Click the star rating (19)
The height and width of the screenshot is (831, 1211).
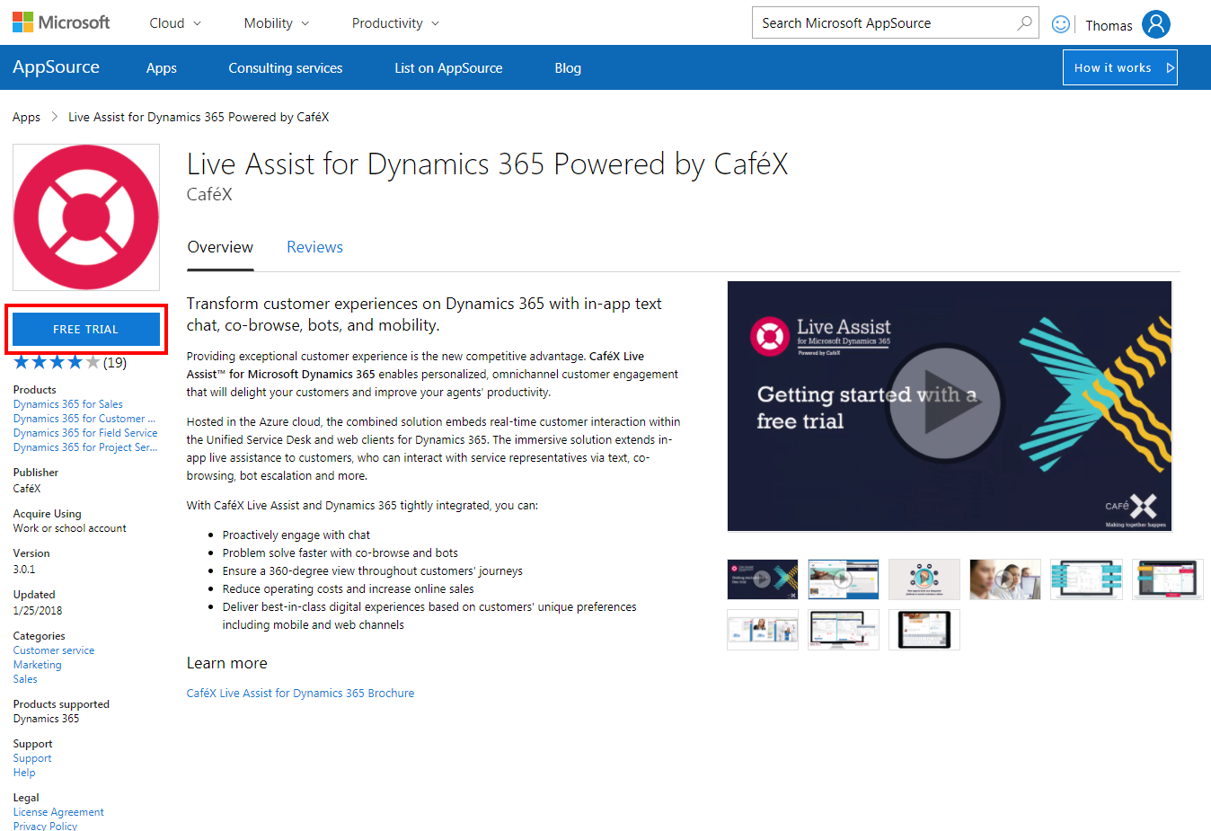click(70, 362)
